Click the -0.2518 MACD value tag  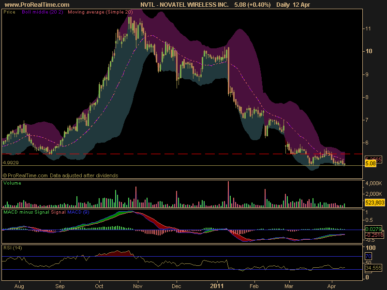(374, 235)
